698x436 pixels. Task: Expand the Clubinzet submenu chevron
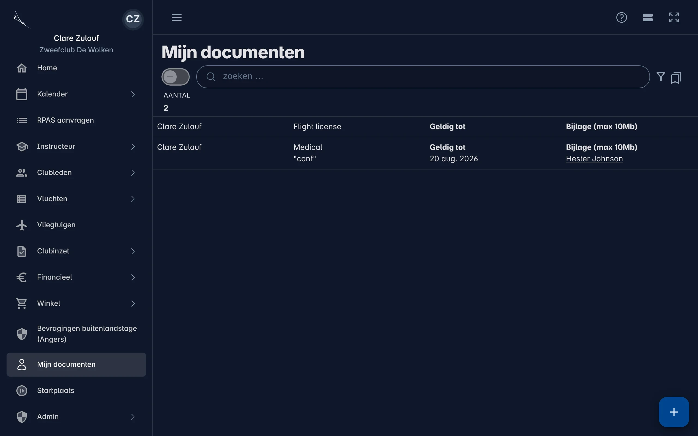(133, 251)
